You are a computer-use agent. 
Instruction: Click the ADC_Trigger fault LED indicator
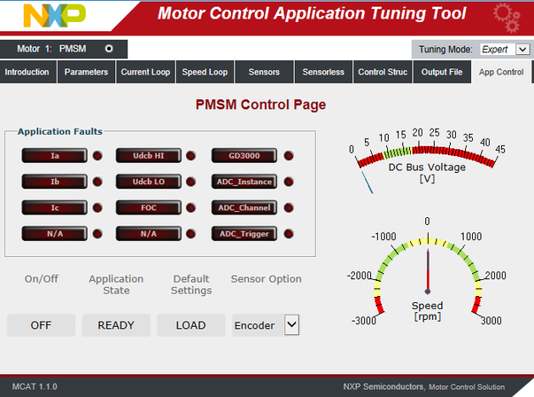click(289, 234)
